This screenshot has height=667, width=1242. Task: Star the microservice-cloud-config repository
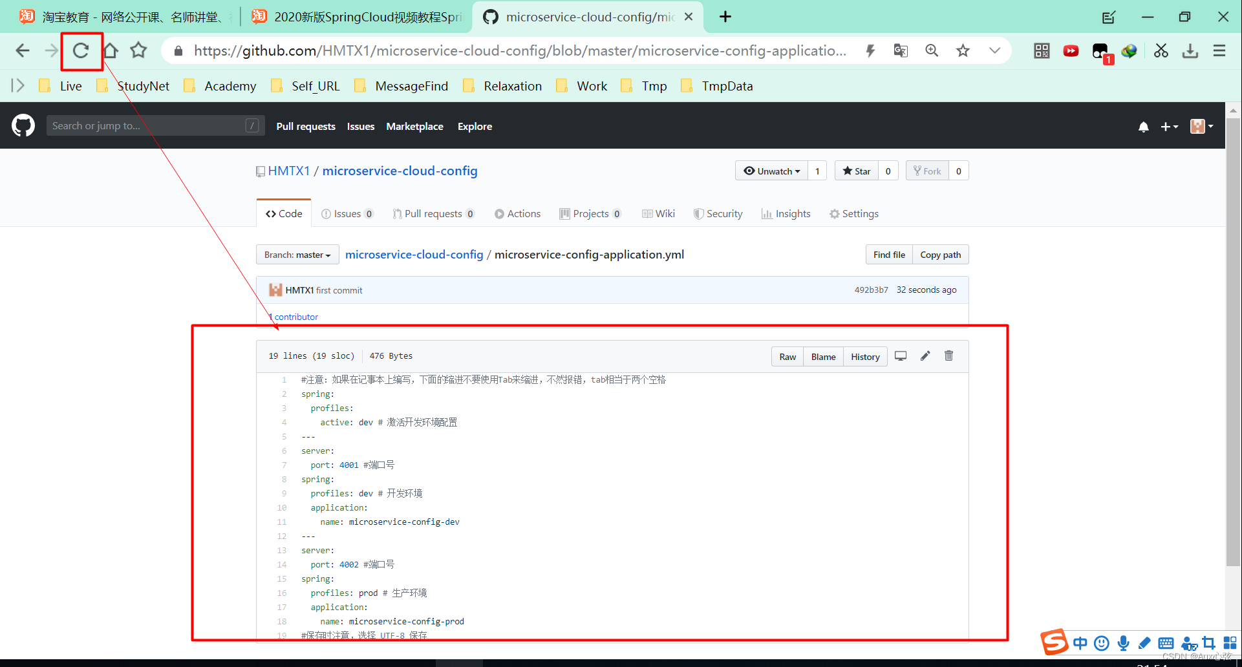pyautogui.click(x=857, y=171)
